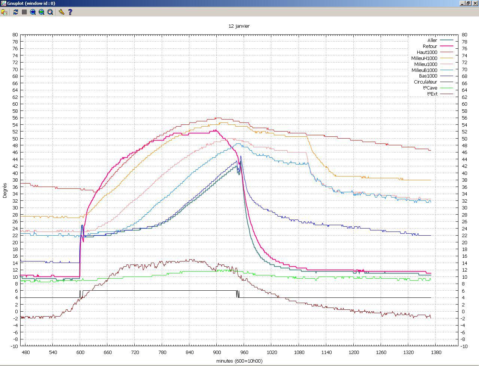
Task: Toggle the MilieuB1000 legend entry
Action: pos(432,70)
